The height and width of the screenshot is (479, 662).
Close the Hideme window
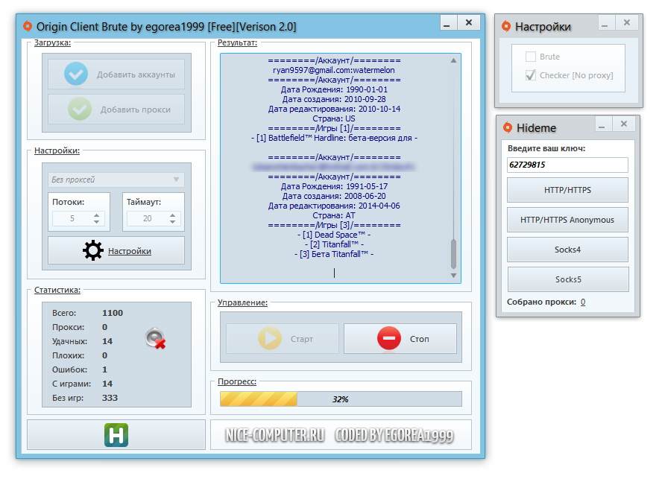click(x=623, y=124)
